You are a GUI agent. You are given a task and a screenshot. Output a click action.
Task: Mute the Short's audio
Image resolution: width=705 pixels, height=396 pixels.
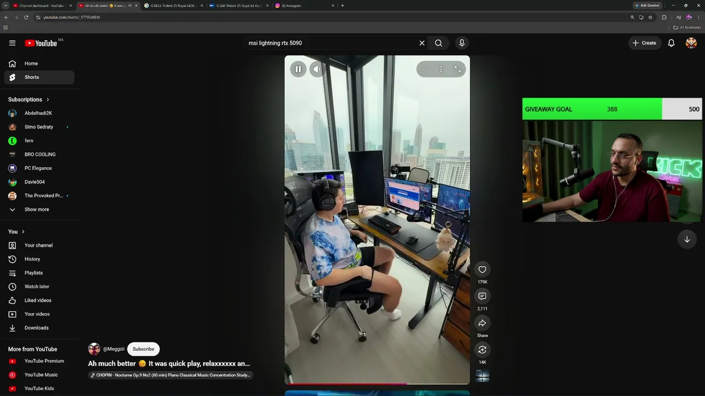coord(316,69)
